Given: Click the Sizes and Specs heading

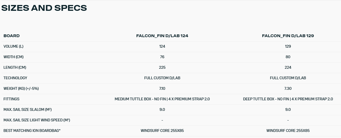Looking at the screenshot, I should coord(44,8).
